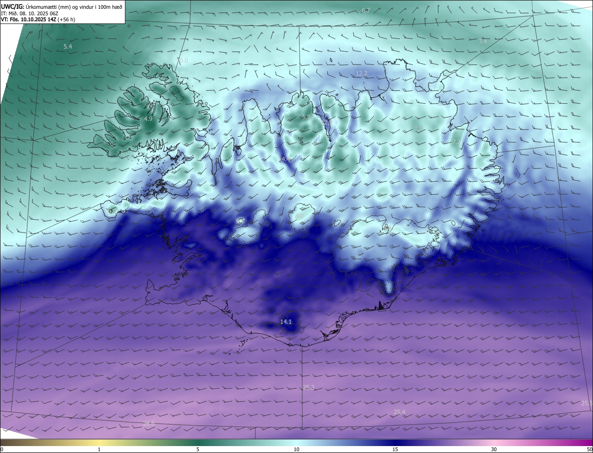593x453 pixels.
Task: Click the colorbar tick label 0
Action: pos(2,449)
